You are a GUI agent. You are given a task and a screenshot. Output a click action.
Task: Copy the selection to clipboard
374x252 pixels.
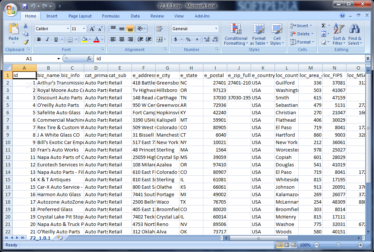click(x=26, y=34)
